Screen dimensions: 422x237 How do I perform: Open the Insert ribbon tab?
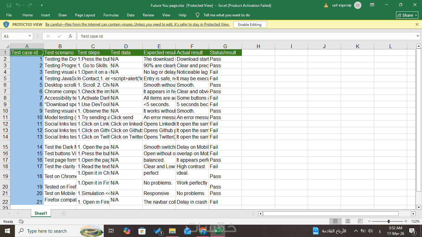[x=45, y=15]
